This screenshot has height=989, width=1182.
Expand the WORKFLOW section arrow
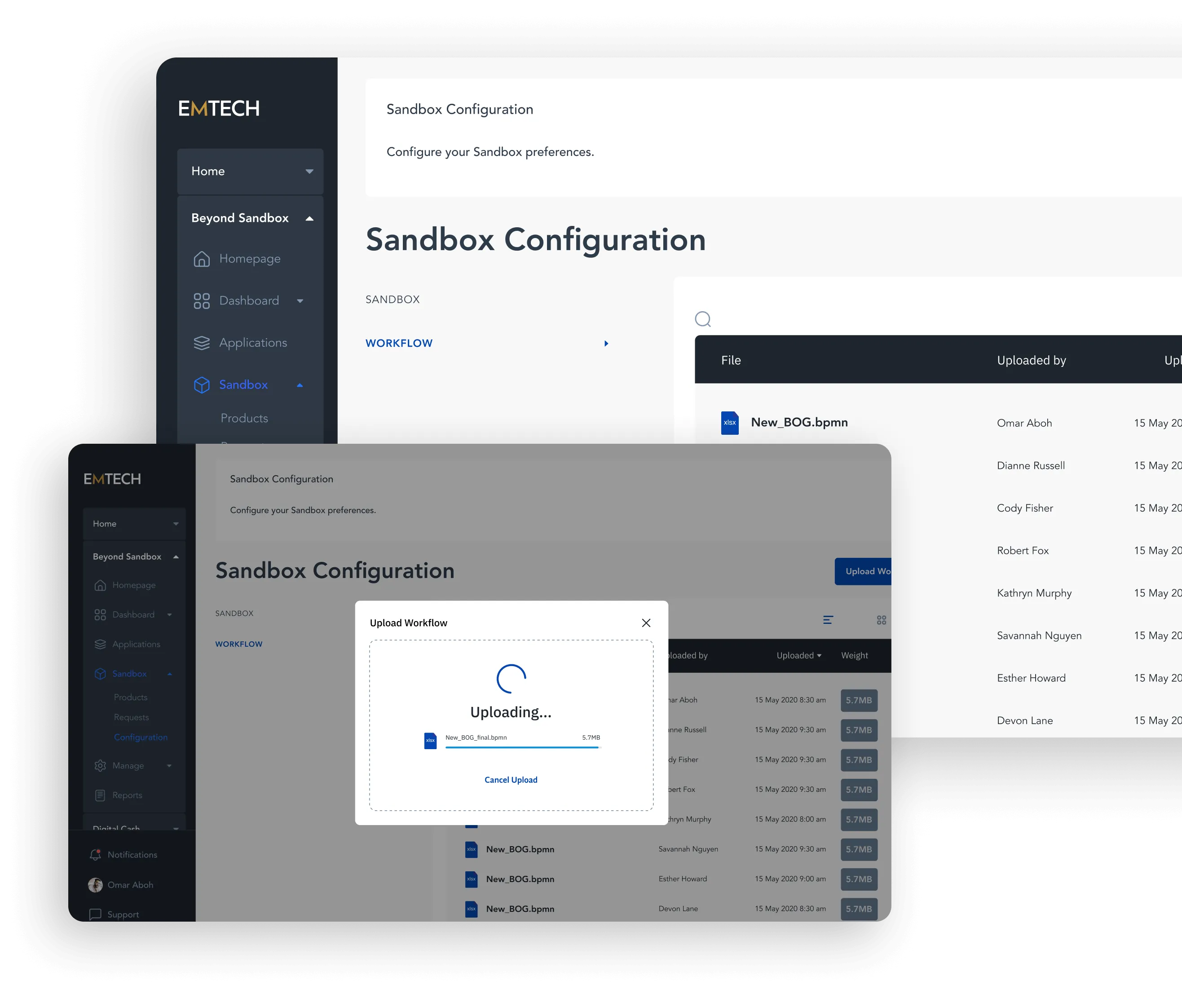click(606, 343)
